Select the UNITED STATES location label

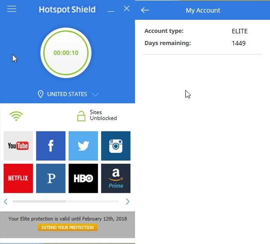pyautogui.click(x=67, y=94)
